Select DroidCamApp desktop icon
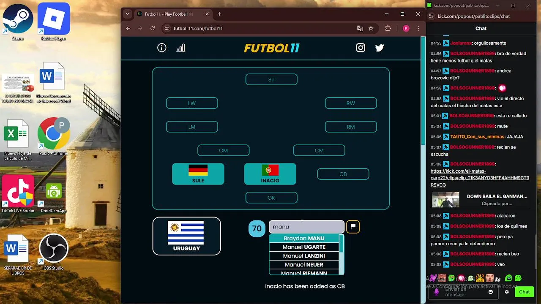Viewport: 541px width, 304px height. pyautogui.click(x=54, y=197)
